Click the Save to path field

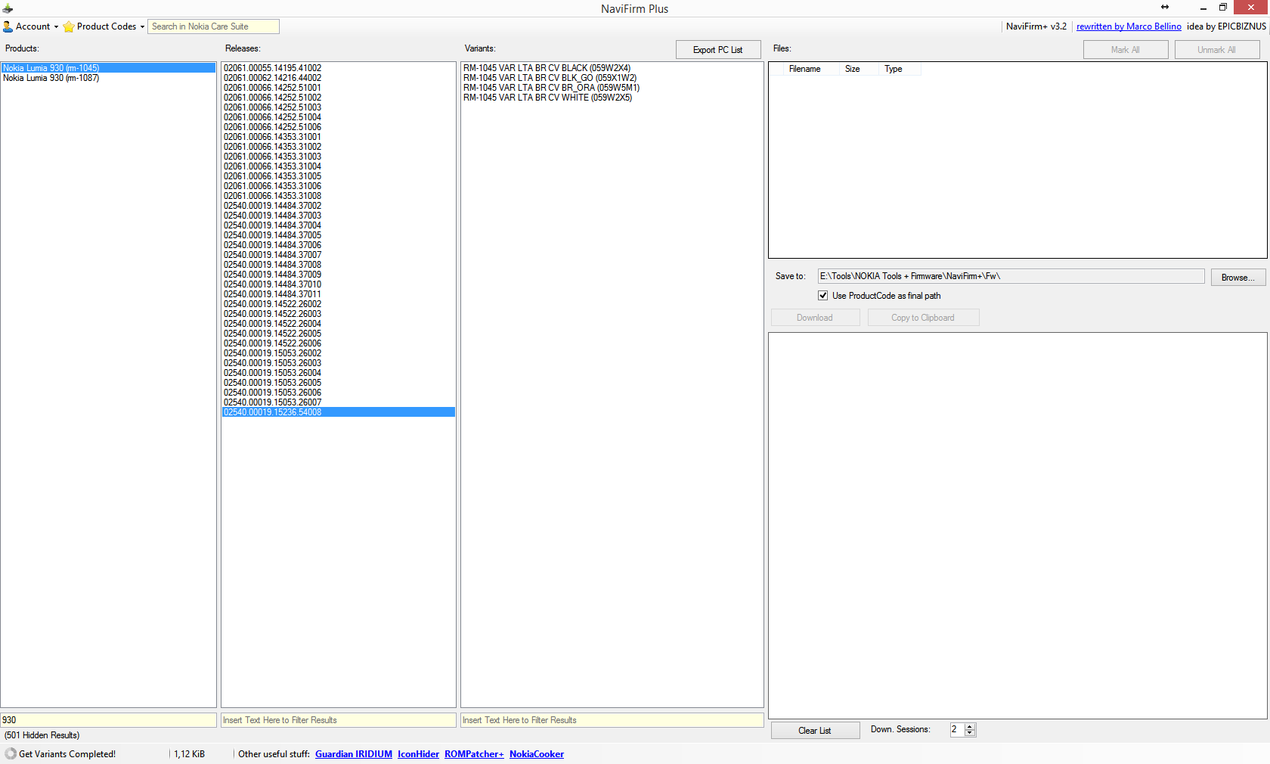1011,276
